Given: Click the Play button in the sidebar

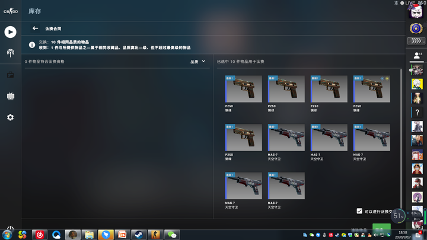Looking at the screenshot, I should (x=10, y=32).
